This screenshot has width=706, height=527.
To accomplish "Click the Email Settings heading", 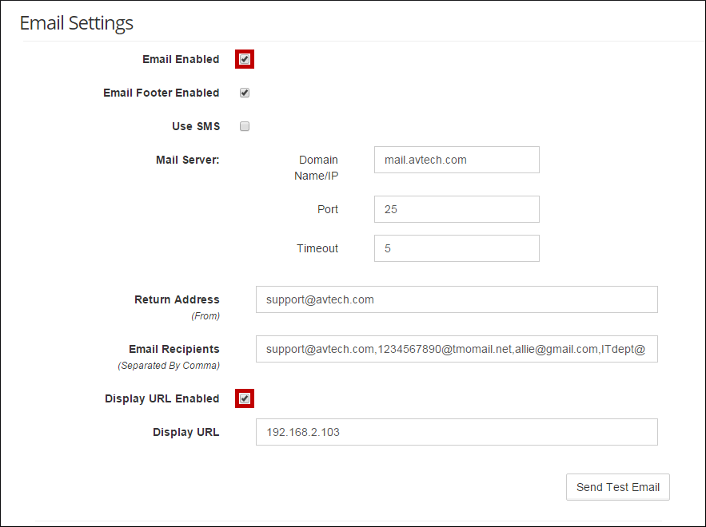I will coord(77,22).
